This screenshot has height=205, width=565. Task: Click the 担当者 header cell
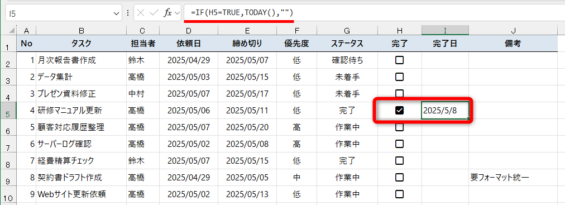pos(143,44)
